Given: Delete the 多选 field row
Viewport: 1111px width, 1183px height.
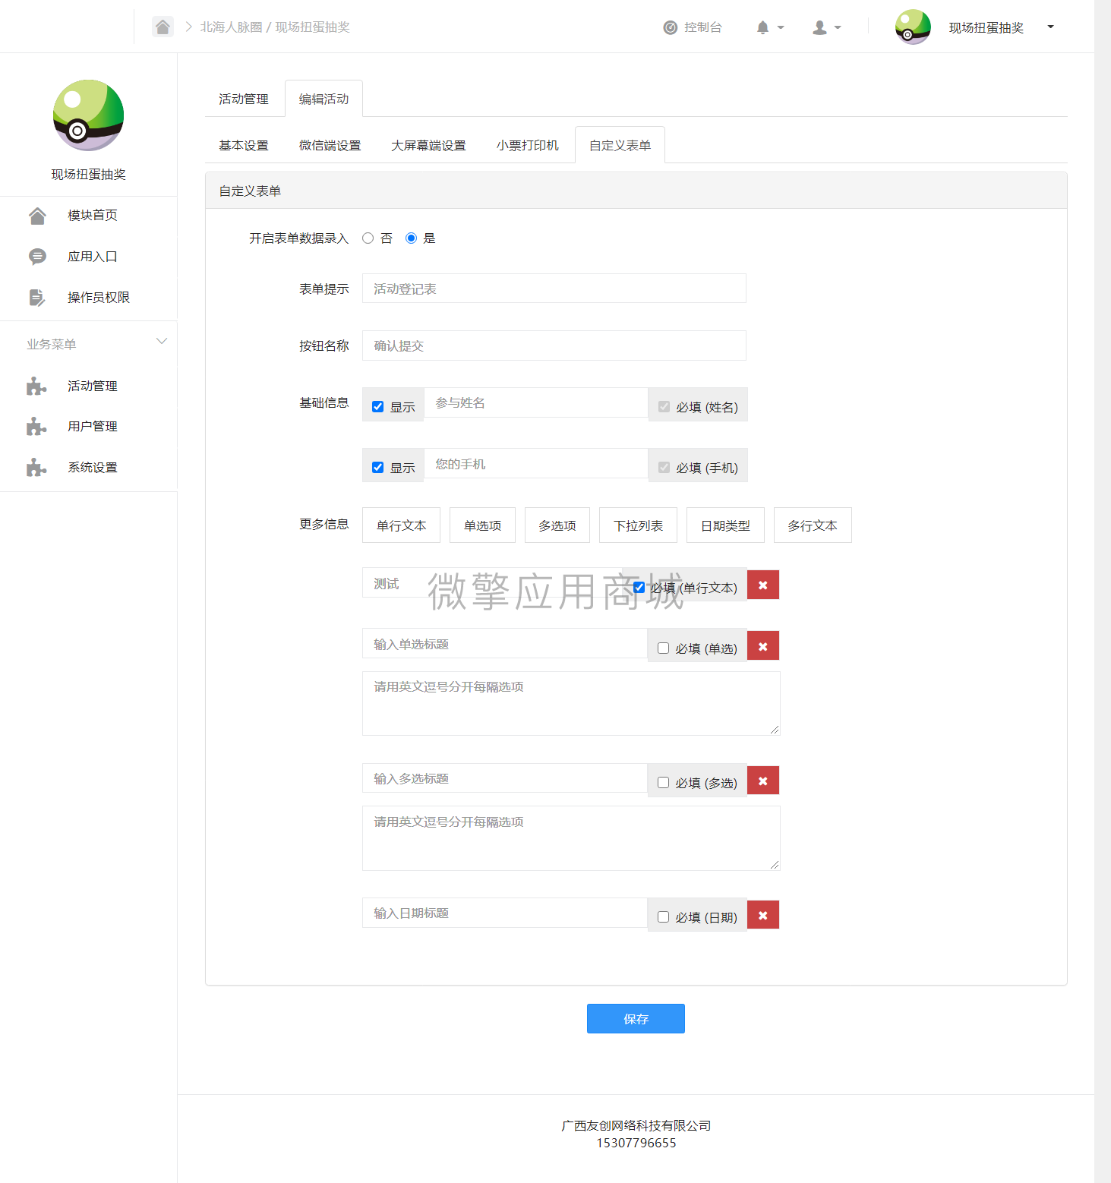Looking at the screenshot, I should [763, 781].
